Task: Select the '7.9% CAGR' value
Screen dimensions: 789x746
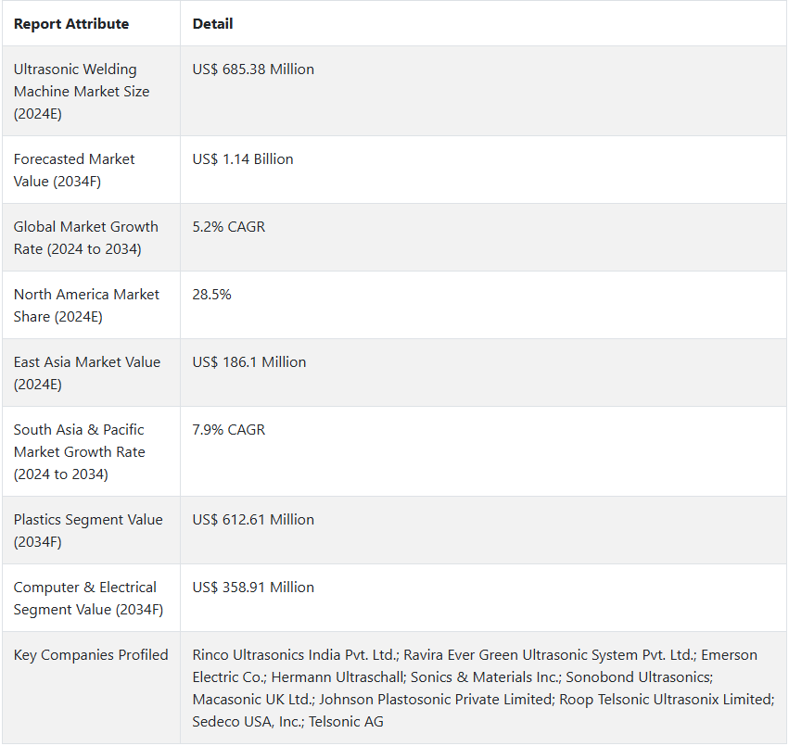Action: [229, 430]
